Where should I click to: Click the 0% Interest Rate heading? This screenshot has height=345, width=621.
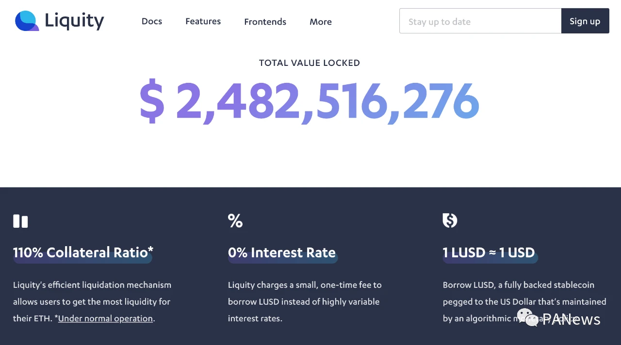point(282,252)
